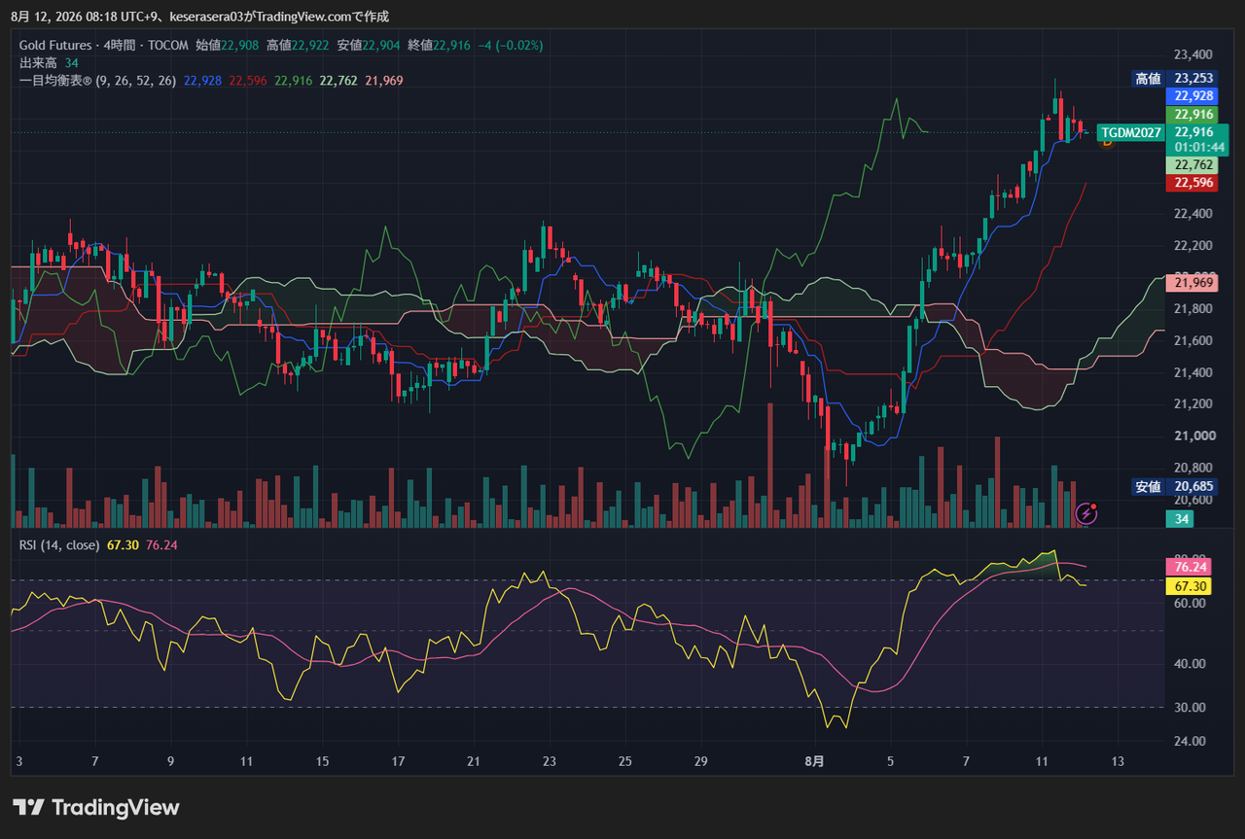Click the 21,200 price axis label

[1193, 404]
